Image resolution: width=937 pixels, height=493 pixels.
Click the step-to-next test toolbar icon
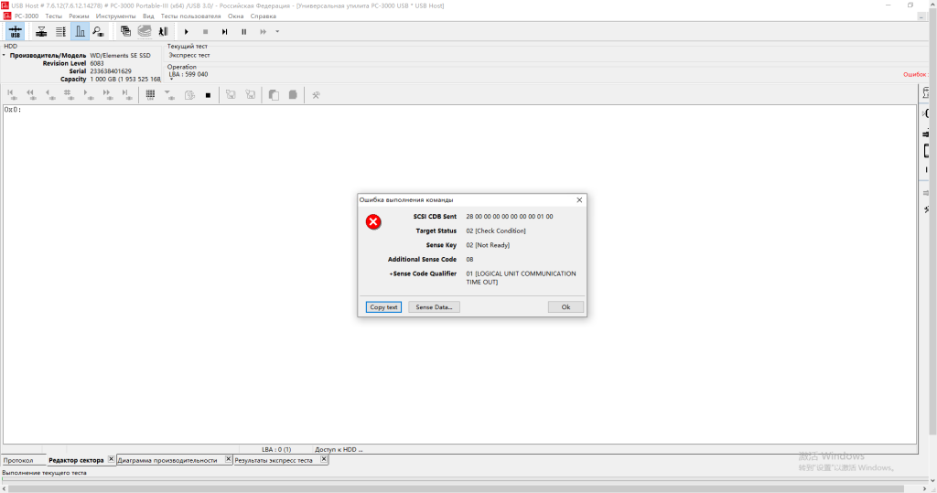coord(224,32)
